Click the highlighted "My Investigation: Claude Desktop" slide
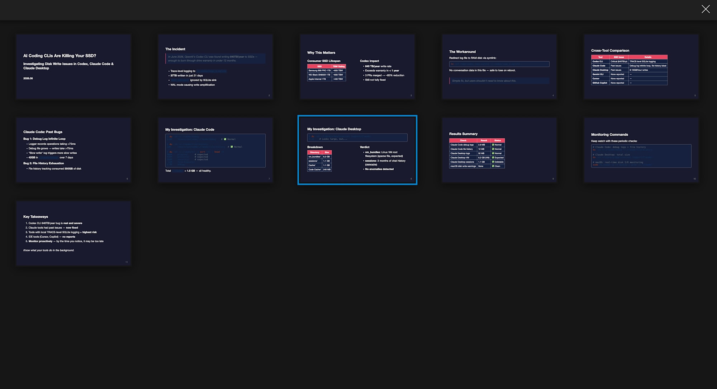The image size is (717, 389). point(357,150)
